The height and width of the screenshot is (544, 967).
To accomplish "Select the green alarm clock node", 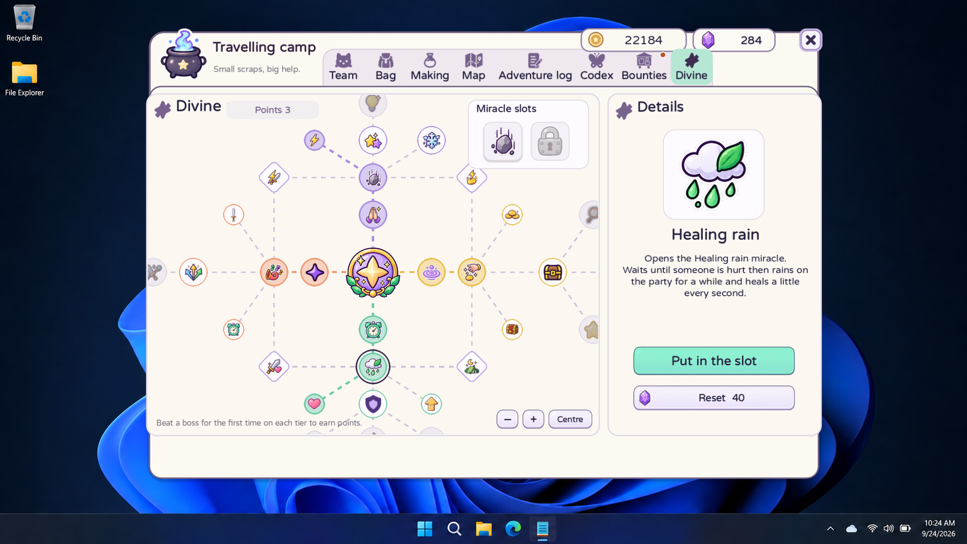I will pos(373,330).
